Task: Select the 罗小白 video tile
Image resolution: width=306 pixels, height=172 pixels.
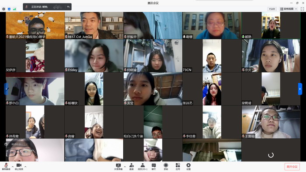Action: click(35, 89)
